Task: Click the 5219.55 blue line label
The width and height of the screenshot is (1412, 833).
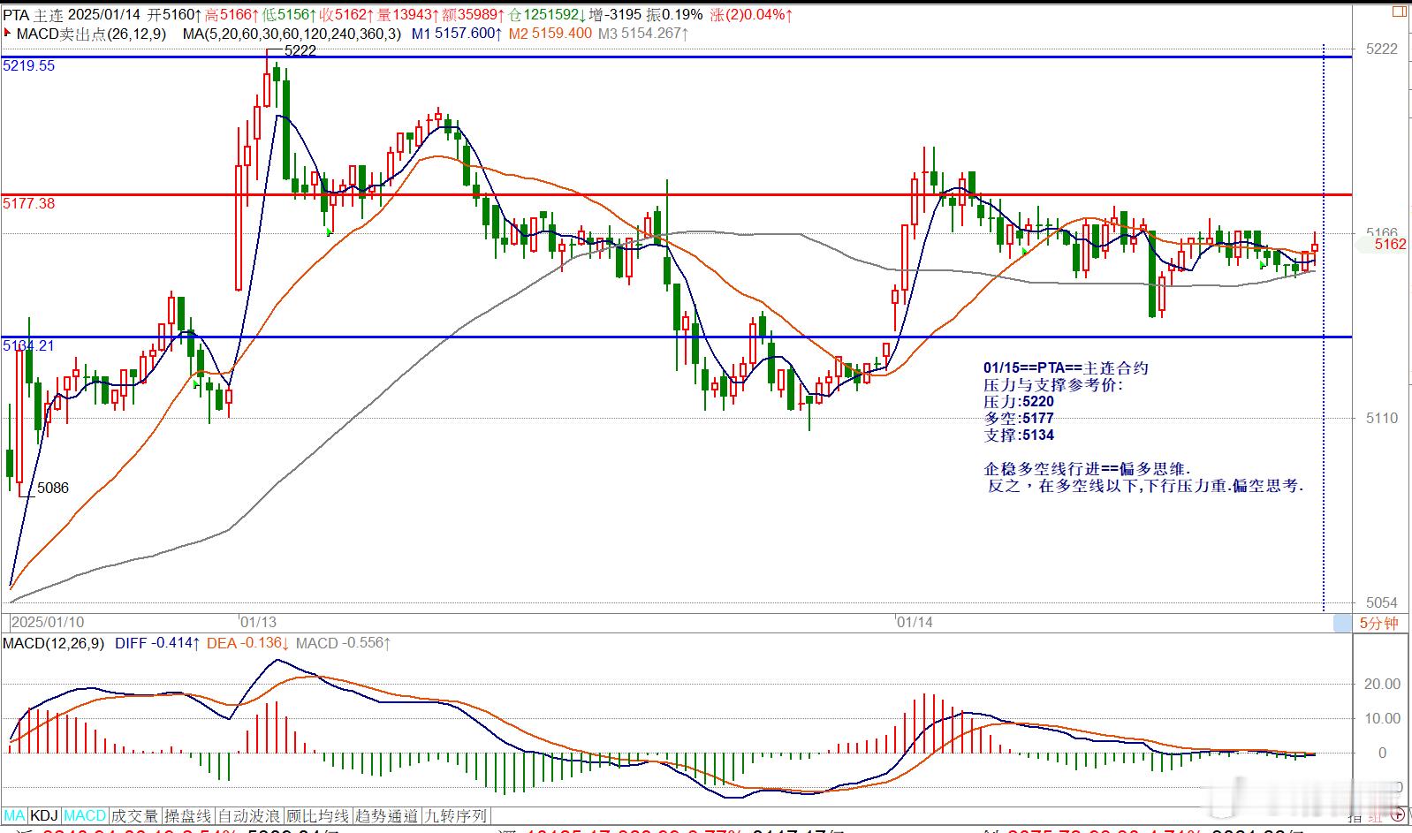Action: [x=28, y=65]
